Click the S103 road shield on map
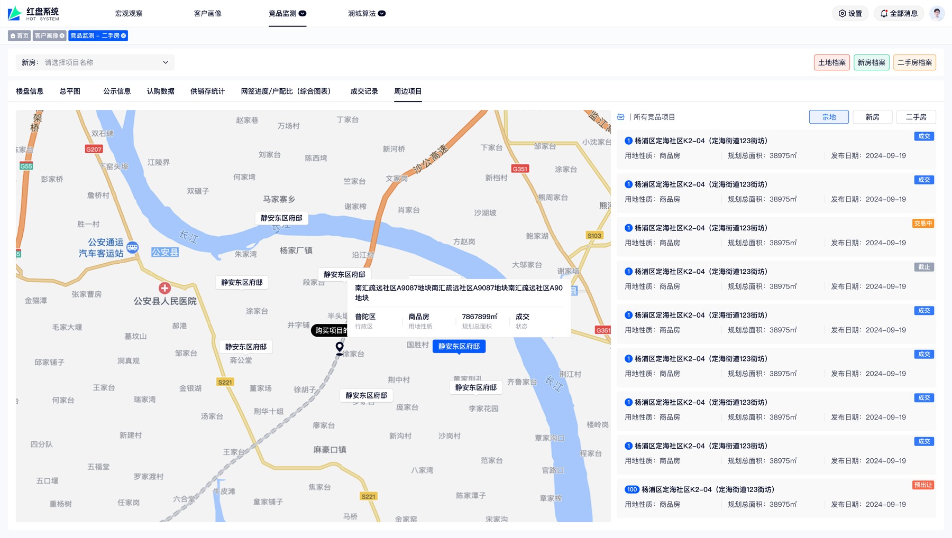The width and height of the screenshot is (952, 538). 594,236
